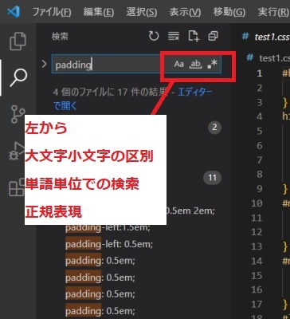Click the 検索 panel title

(x=60, y=37)
